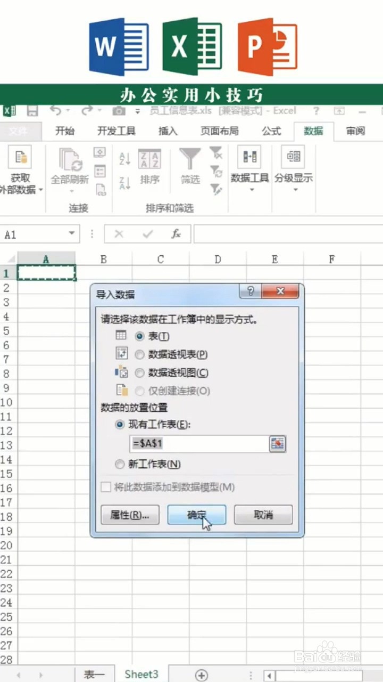Click Sort A to Z icon
Screen dimensions: 383x682
click(x=125, y=158)
